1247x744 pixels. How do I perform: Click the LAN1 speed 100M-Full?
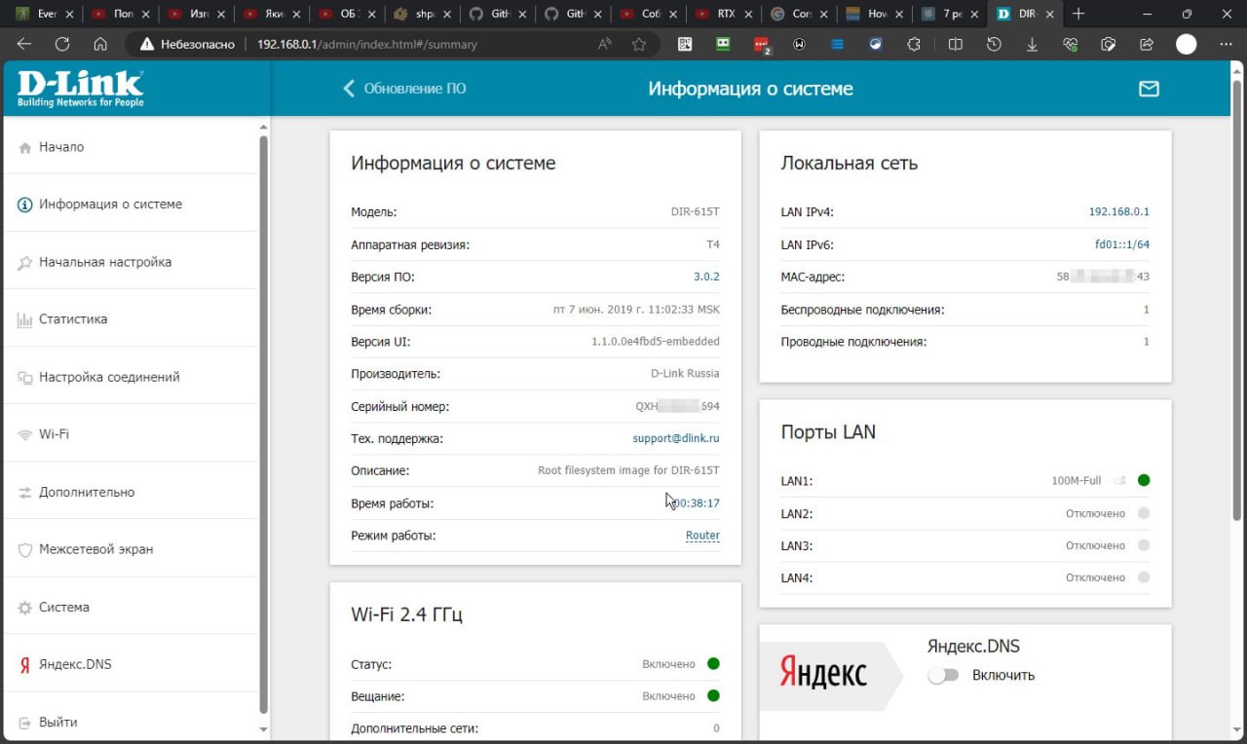1076,480
